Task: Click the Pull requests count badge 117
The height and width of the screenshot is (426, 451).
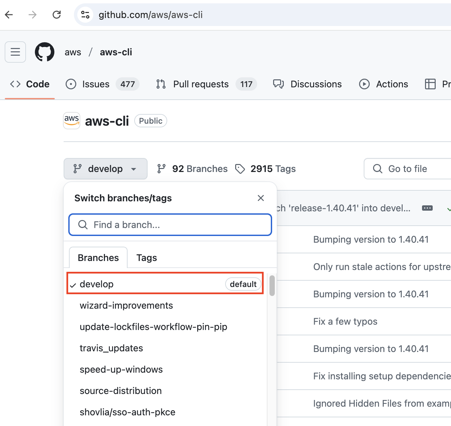Action: (x=246, y=84)
